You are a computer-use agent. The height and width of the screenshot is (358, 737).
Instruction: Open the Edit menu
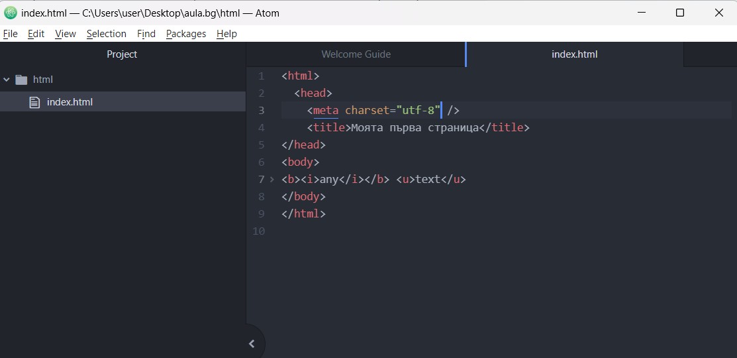36,34
